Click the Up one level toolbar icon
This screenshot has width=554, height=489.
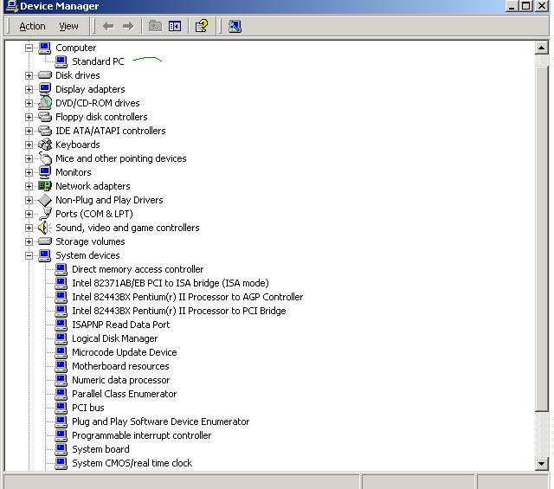pyautogui.click(x=155, y=26)
